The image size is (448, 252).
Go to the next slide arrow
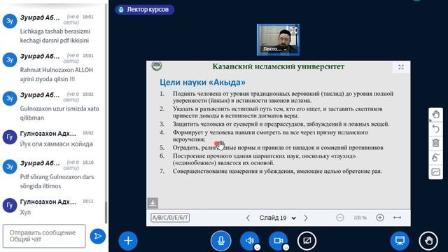(306, 218)
